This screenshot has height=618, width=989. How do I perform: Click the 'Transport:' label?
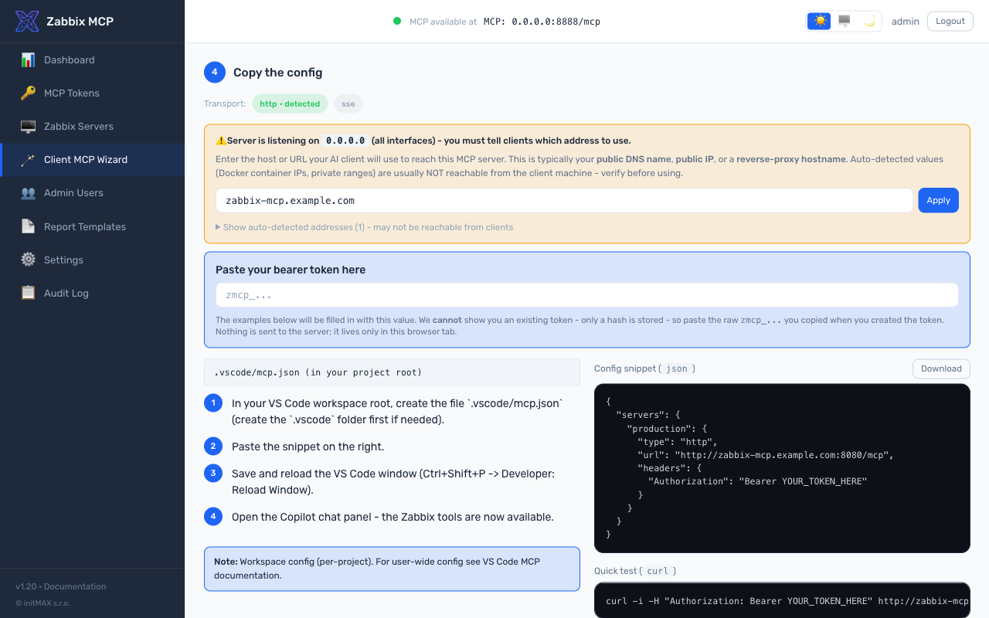pos(225,104)
